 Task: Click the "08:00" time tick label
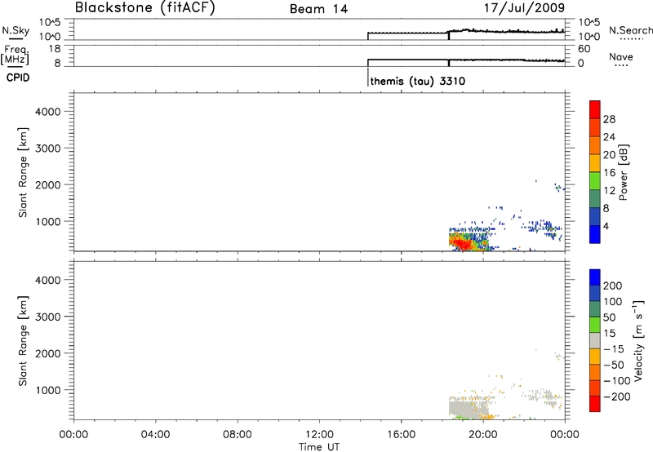pyautogui.click(x=237, y=435)
